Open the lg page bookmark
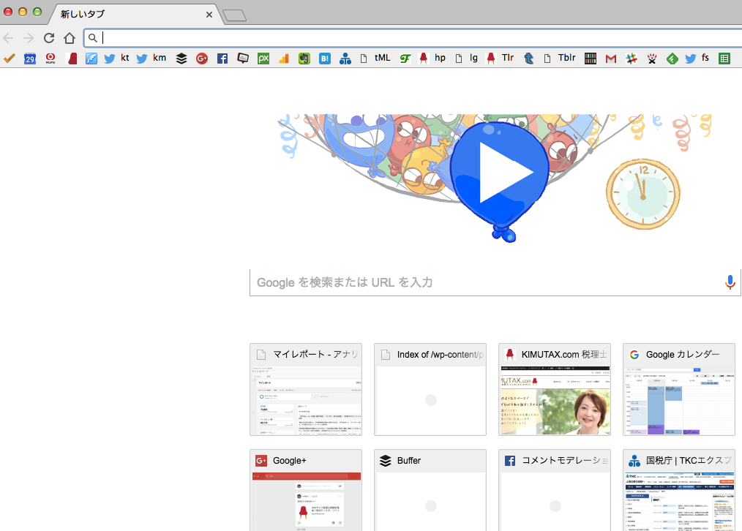This screenshot has width=742, height=531. coord(467,59)
